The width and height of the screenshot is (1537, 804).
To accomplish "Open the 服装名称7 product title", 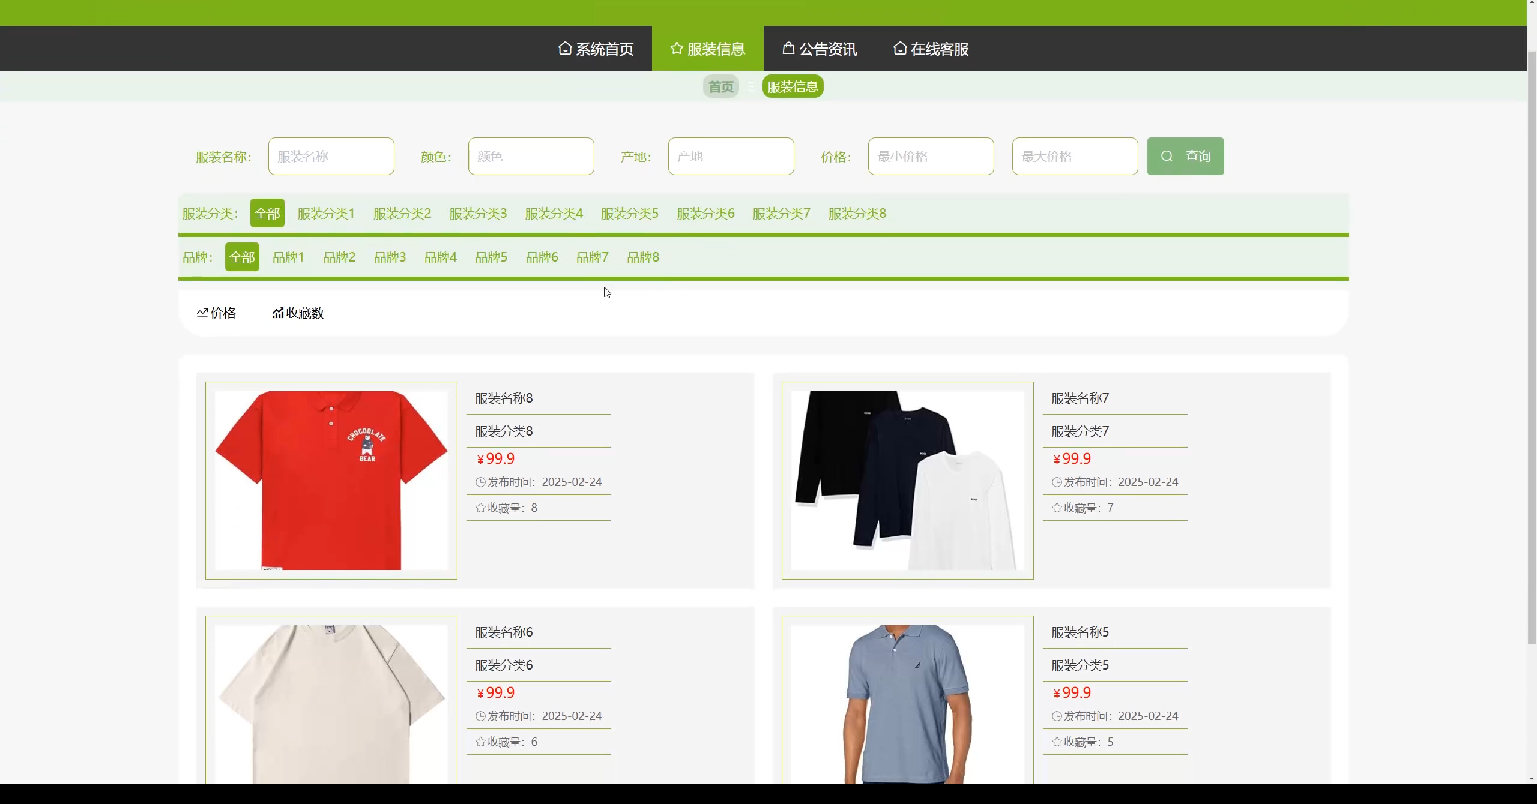I will [x=1080, y=398].
